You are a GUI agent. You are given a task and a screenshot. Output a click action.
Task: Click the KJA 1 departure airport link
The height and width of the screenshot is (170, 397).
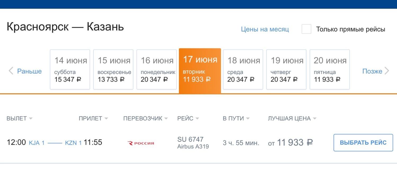tap(37, 143)
